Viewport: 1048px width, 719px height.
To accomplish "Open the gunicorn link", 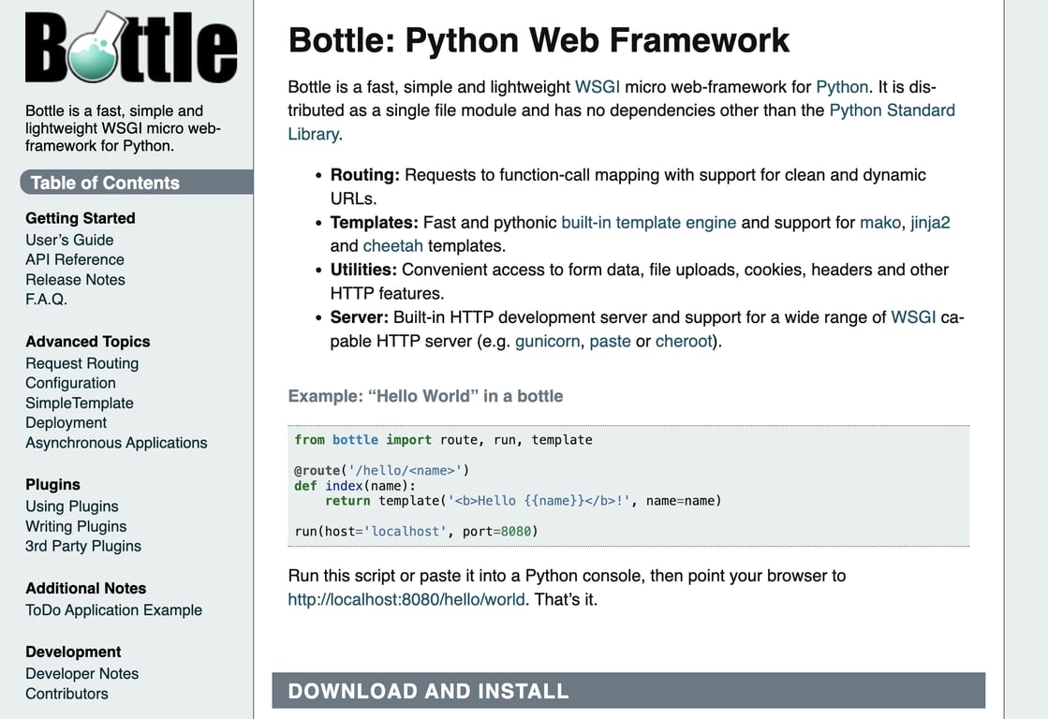I will (x=547, y=342).
